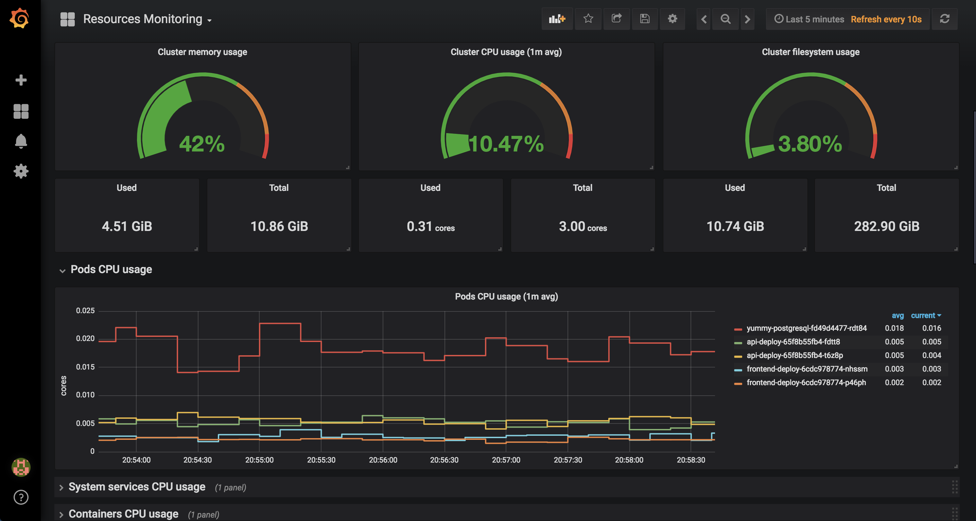Collapse the Pods CPU usage row

pyautogui.click(x=111, y=270)
